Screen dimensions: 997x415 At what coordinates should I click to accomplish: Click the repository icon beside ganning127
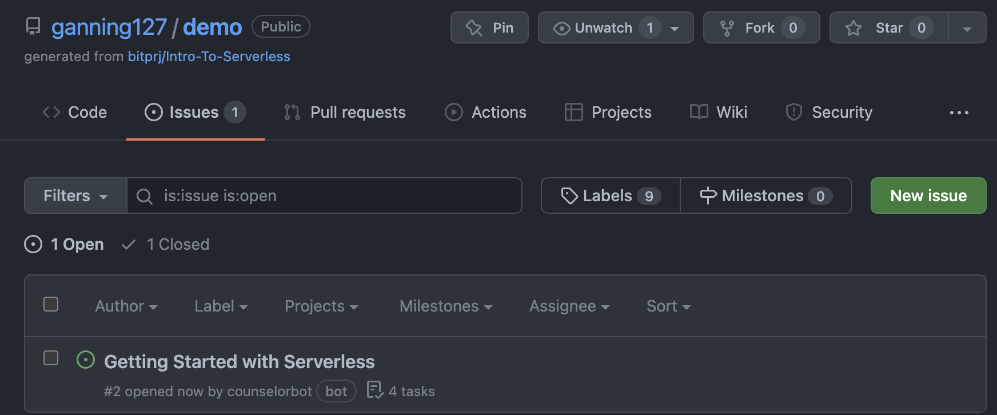click(x=34, y=27)
